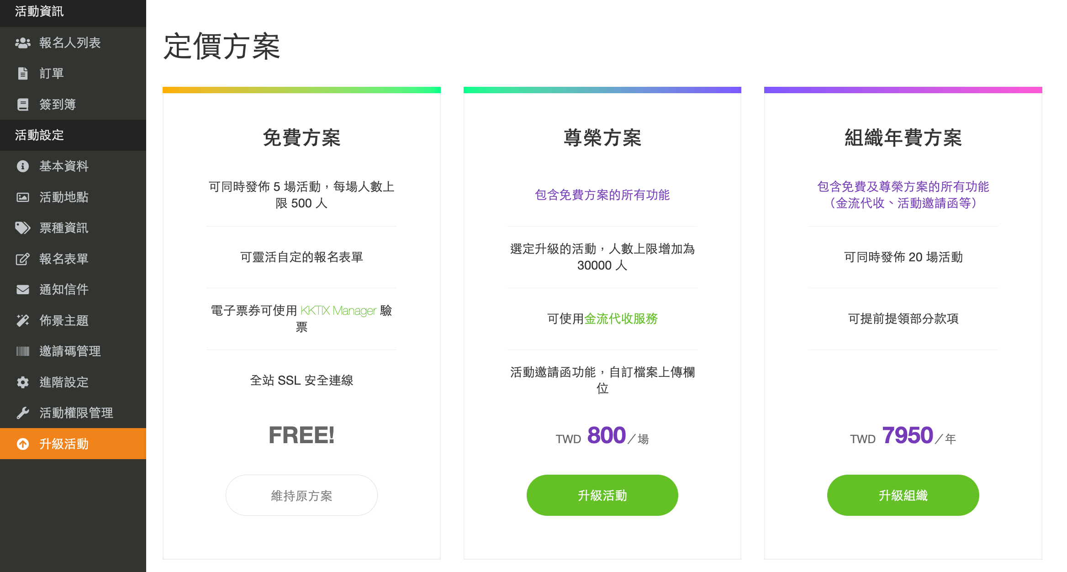Click the 報名表單 edit pencil icon
The width and height of the screenshot is (1067, 572).
coord(22,259)
